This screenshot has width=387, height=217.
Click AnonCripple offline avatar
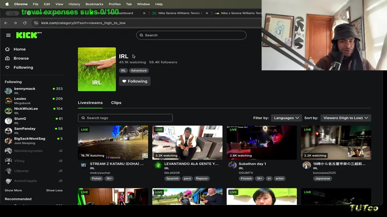pos(8,181)
